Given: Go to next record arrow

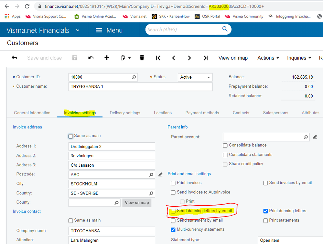Looking at the screenshot, I should pyautogui.click(x=189, y=58).
